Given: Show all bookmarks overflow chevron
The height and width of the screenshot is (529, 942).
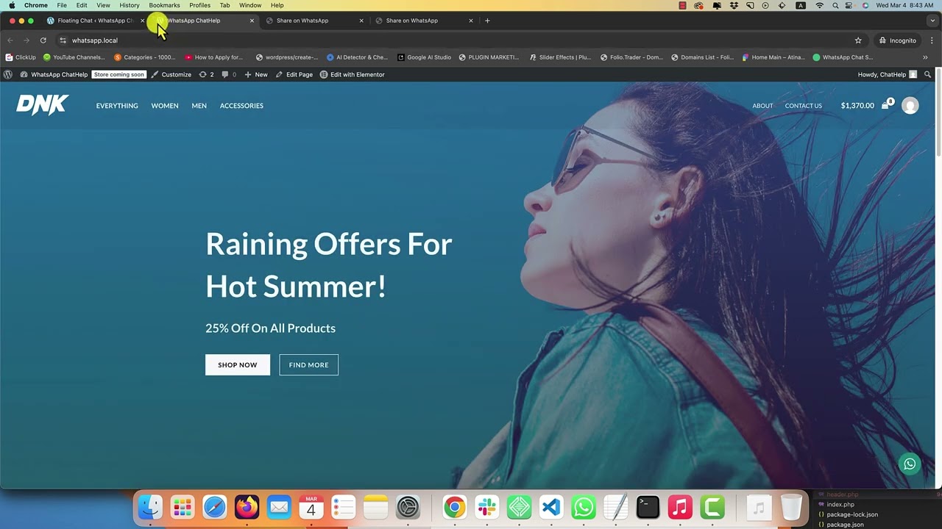Looking at the screenshot, I should 925,57.
